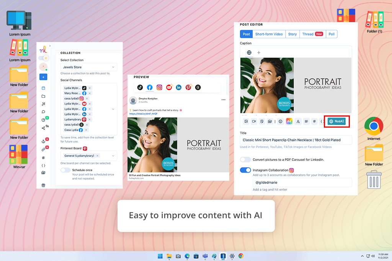Select Facebook in the preview channel bar
Viewport: 392px width, 261px height.
click(150, 88)
